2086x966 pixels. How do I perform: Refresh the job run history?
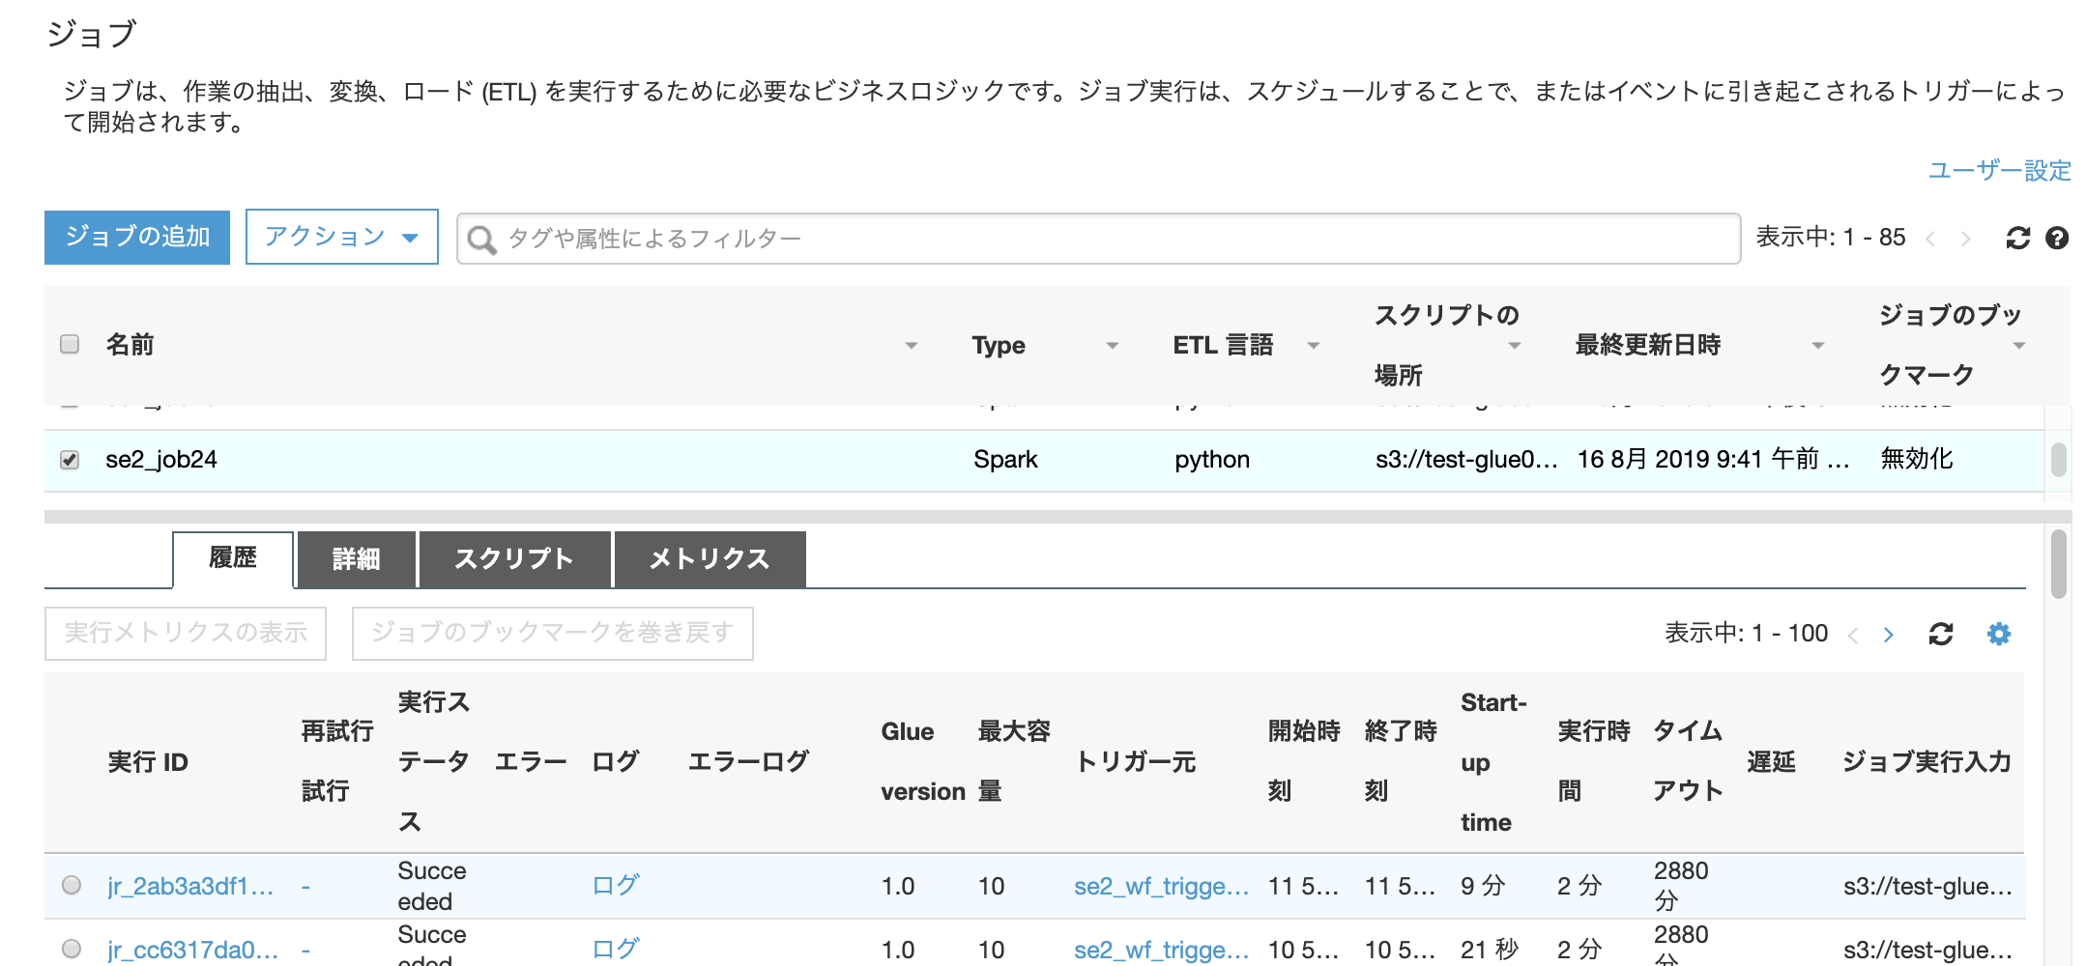1942,634
